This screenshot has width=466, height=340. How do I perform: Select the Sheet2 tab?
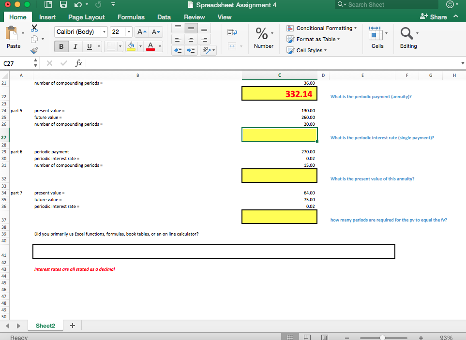(x=45, y=325)
